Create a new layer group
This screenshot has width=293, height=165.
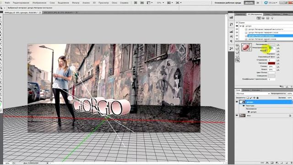[x=282, y=163]
